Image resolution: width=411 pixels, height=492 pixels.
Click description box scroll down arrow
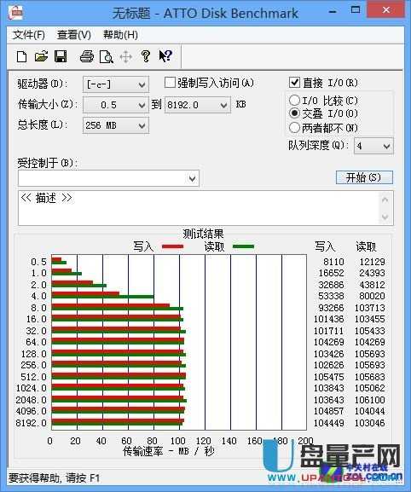pos(385,217)
